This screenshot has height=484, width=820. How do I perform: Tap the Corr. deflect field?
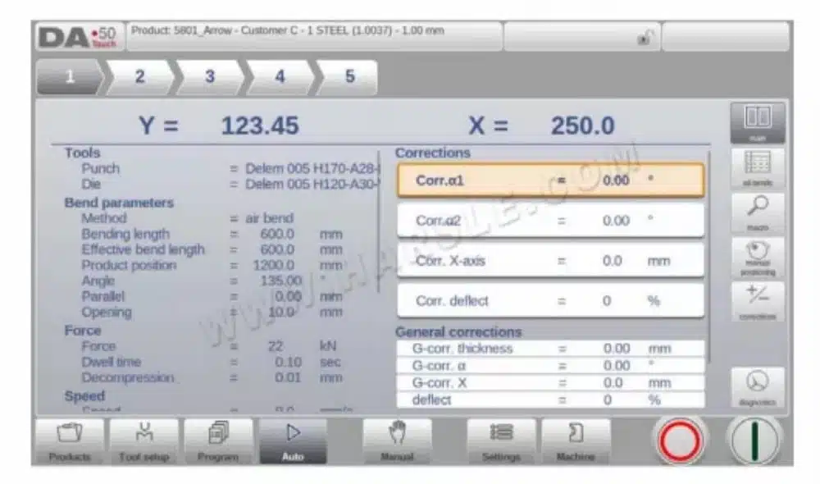[x=551, y=301]
